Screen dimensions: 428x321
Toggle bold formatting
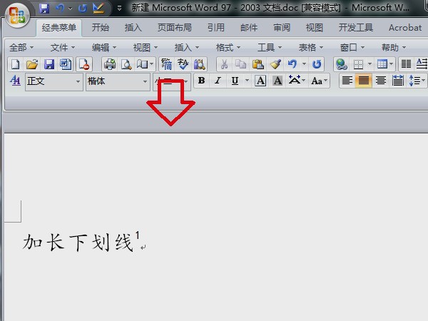[x=202, y=81]
